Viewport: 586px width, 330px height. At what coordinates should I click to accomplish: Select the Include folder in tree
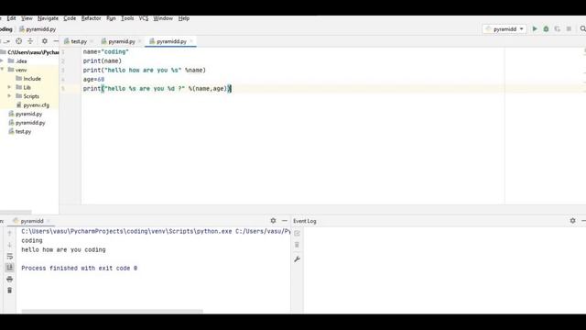(x=28, y=79)
